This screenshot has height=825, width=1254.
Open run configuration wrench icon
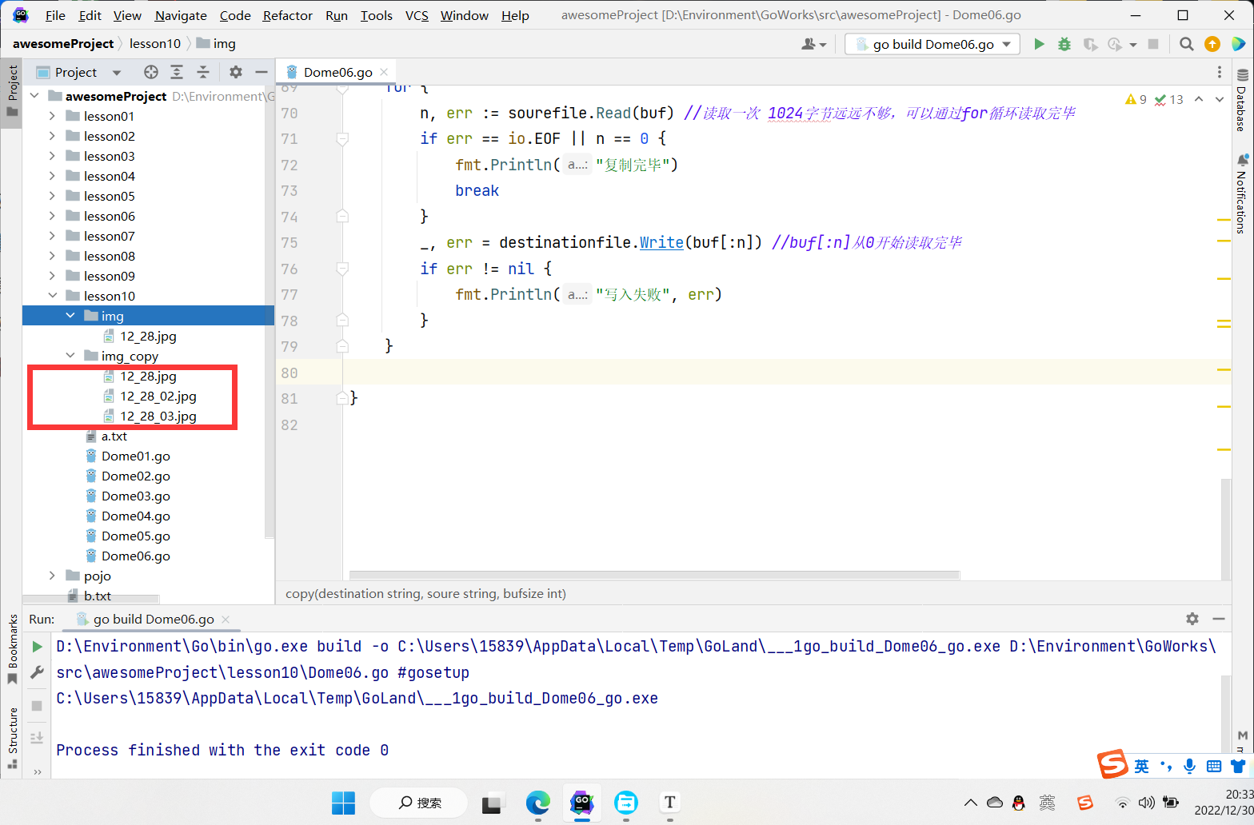37,672
